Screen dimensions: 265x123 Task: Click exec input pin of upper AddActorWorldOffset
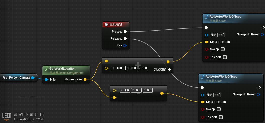tap(207, 28)
